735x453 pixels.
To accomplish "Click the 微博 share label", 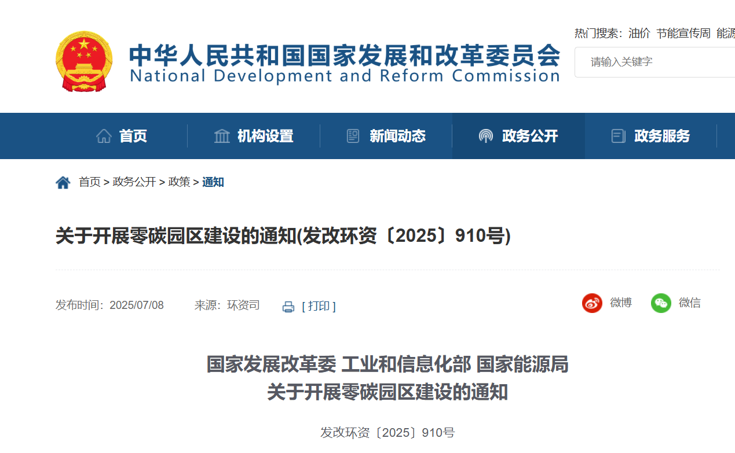I will pyautogui.click(x=621, y=303).
